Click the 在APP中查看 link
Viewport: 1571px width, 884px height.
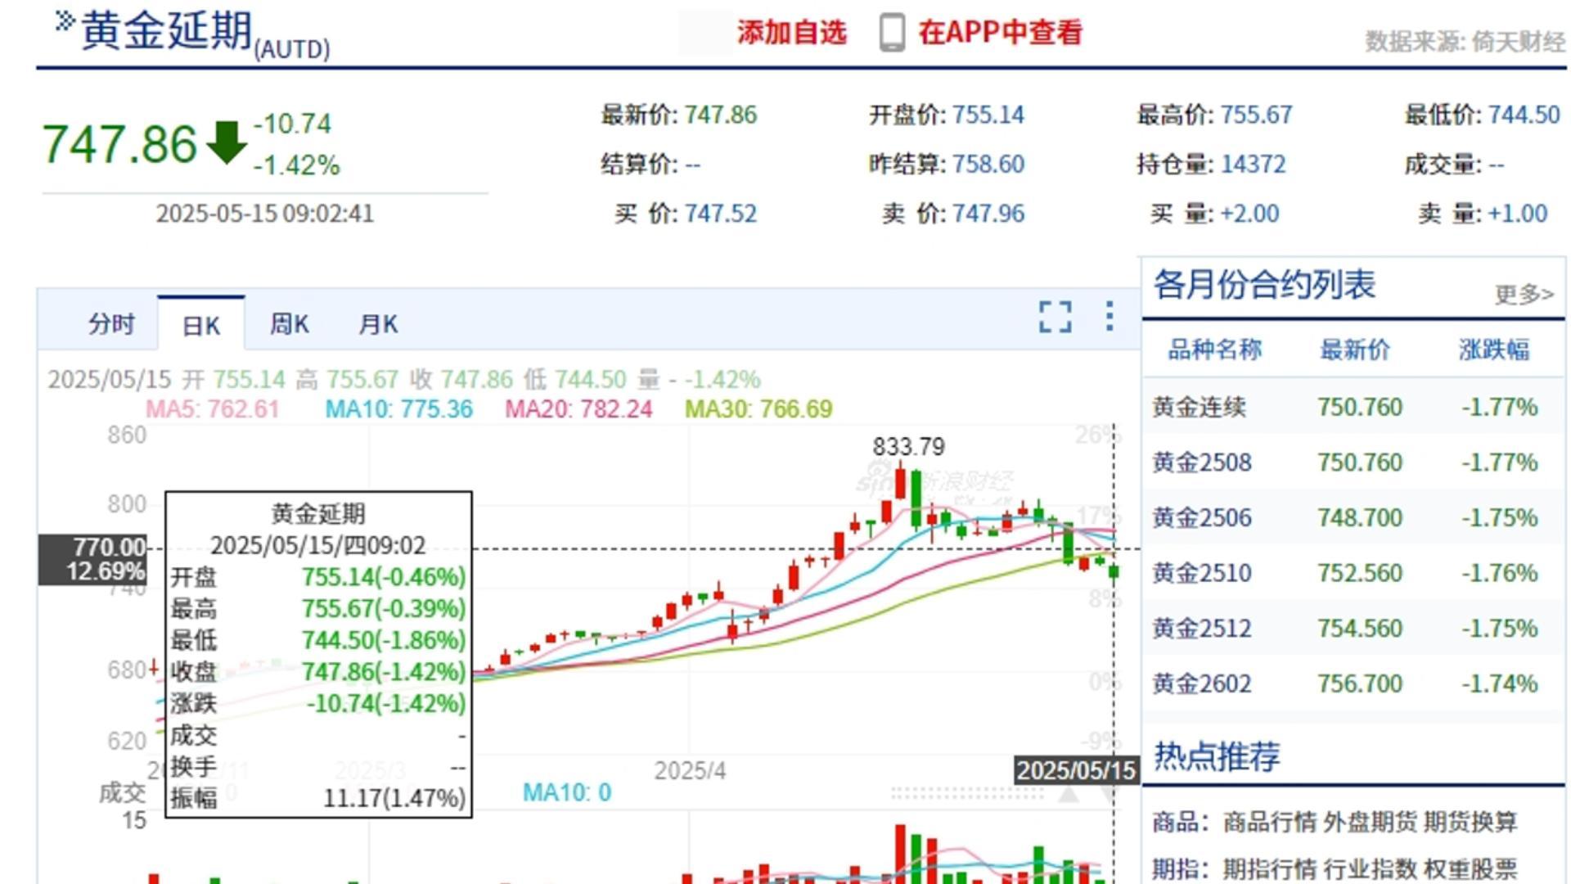point(1000,33)
